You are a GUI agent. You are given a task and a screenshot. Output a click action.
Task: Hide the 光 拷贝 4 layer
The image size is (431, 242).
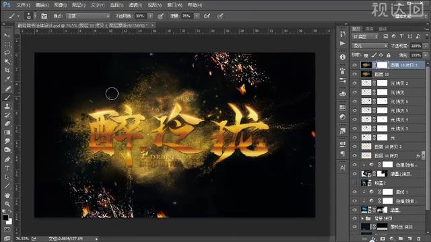[x=355, y=120]
